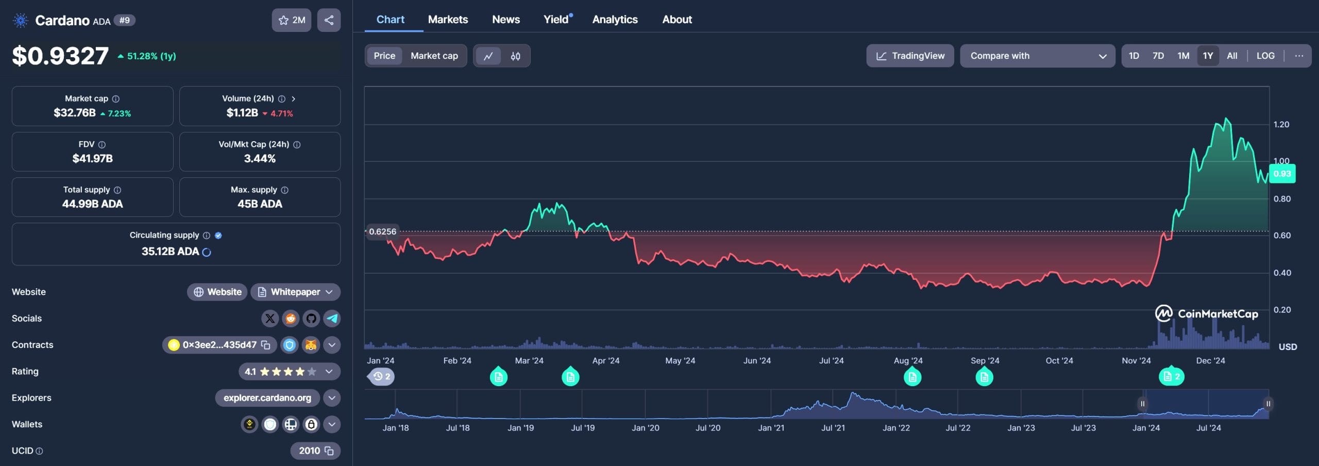Click the UCID info icon
This screenshot has width=1319, height=466.
39,451
